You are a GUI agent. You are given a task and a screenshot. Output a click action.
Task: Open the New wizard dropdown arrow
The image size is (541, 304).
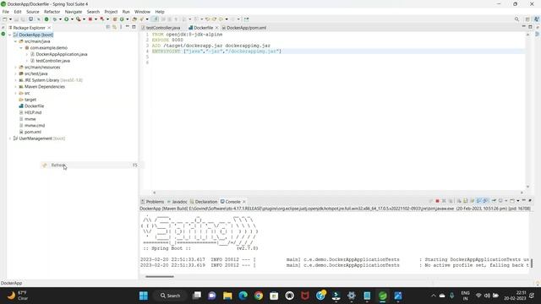(10, 19)
